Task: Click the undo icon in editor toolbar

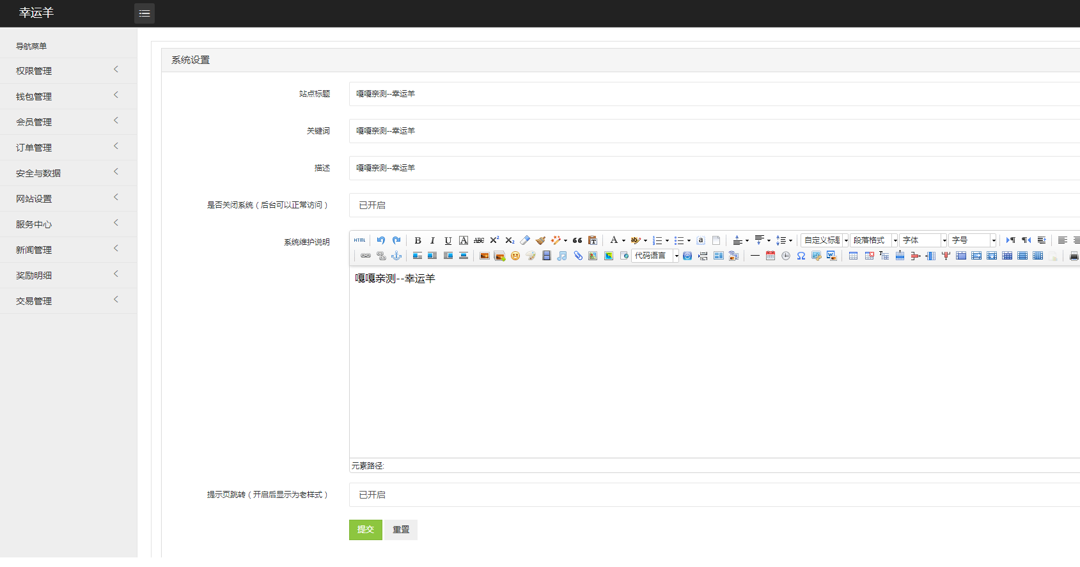Action: [x=381, y=240]
